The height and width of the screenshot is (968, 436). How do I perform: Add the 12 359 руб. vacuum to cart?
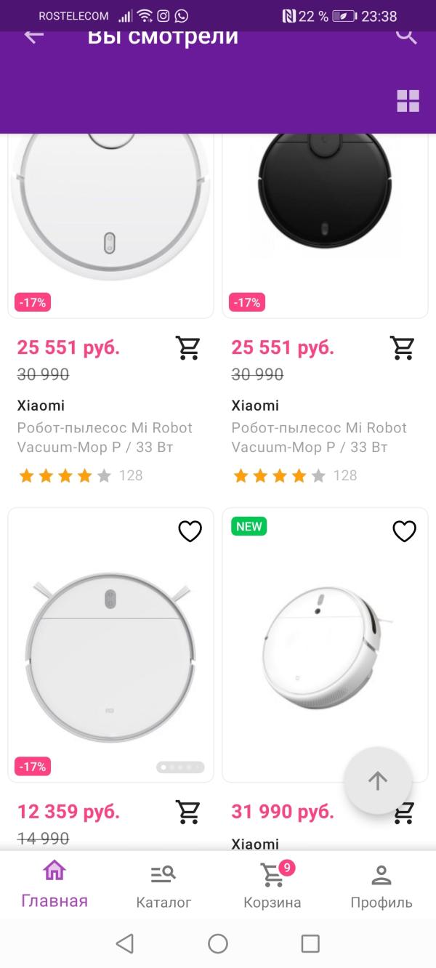point(188,812)
